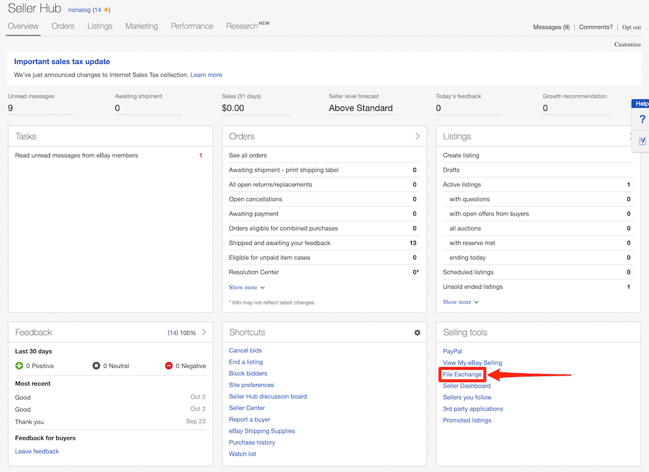Open Drafts in Listings panel
This screenshot has height=472, width=649.
coord(451,170)
